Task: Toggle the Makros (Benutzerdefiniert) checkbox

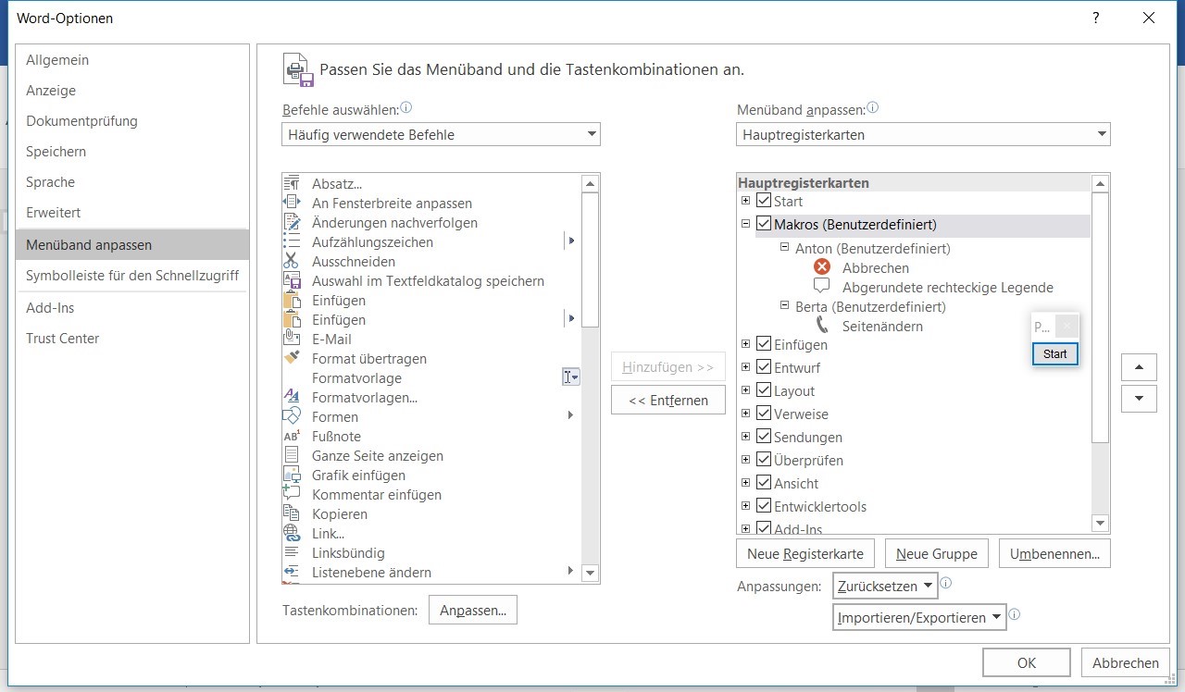Action: pos(764,224)
